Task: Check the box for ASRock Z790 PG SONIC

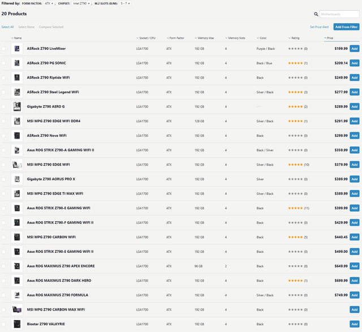Action: [x=4, y=63]
